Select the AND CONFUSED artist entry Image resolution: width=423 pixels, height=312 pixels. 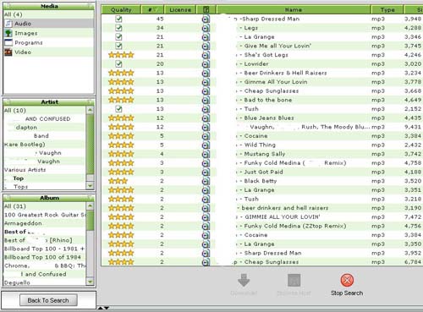(45, 118)
